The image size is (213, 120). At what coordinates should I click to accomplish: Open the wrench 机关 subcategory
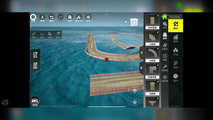pos(165,68)
